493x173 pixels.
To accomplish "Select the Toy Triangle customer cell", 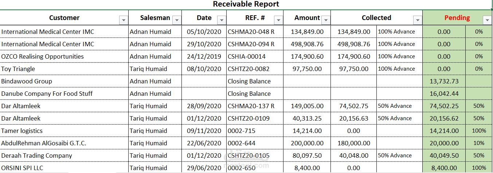I will click(18, 69).
